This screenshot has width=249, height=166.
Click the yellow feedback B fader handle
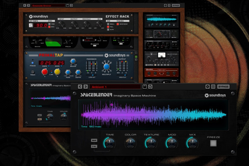95,64
